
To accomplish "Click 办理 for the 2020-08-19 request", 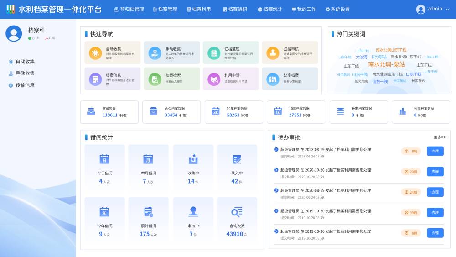I will click(435, 192).
